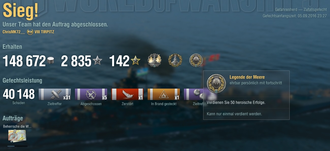Click the grey XP star icon

(97, 61)
